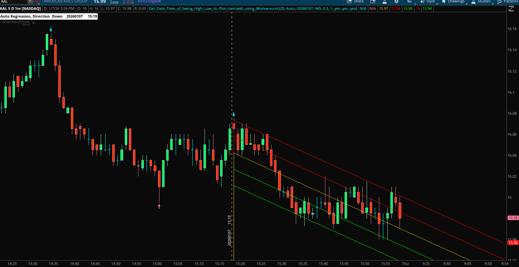Expand the 1m timeframe dropdown
Screen dimensions: 519x267
pyautogui.click(x=409, y=2)
